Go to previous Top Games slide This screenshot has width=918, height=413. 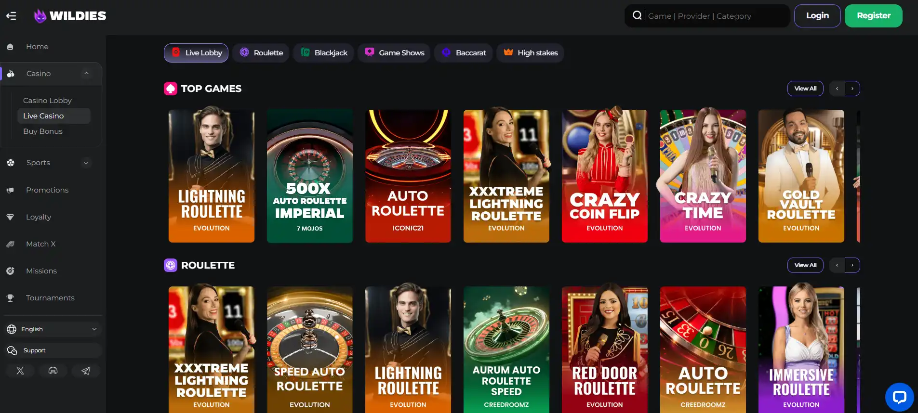tap(837, 89)
